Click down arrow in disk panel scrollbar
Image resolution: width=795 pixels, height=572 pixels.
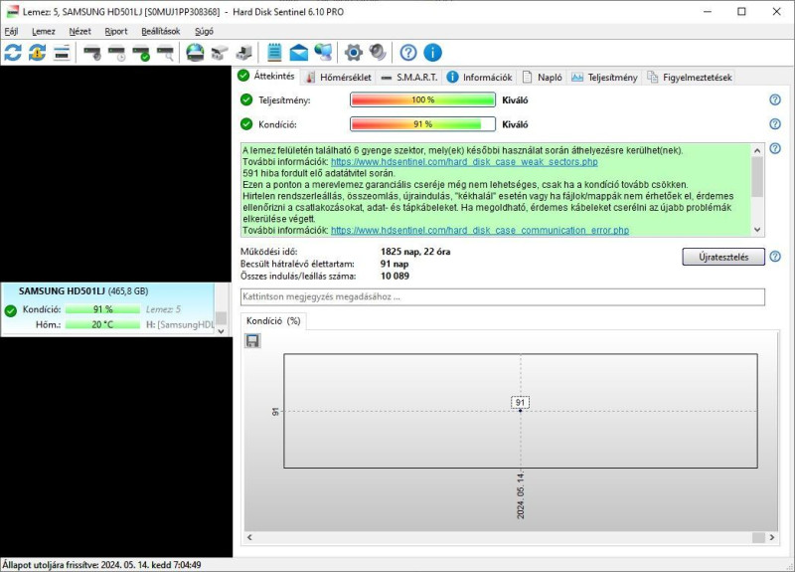[x=221, y=331]
